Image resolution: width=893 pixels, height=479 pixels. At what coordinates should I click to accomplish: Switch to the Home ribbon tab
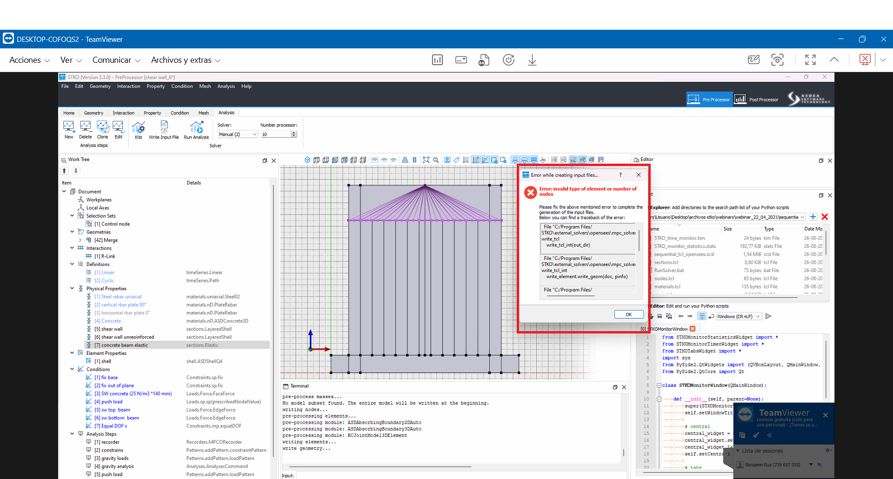coord(69,113)
